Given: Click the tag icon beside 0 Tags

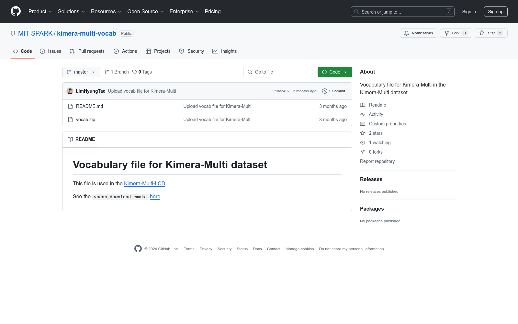Looking at the screenshot, I should click(x=135, y=72).
